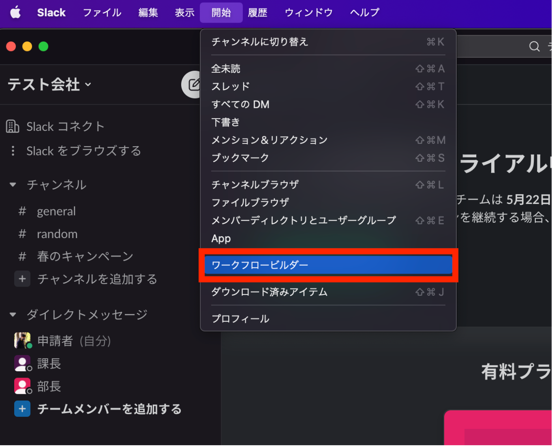The image size is (552, 446).
Task: Click inside the search field
Action: coord(504,47)
